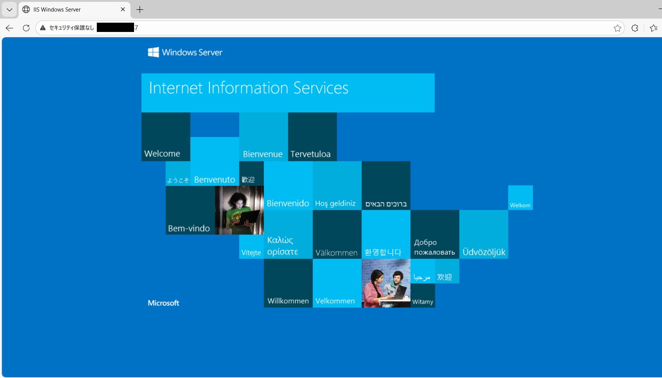The height and width of the screenshot is (378, 662).
Task: Open the Favorites list icon
Action: [x=653, y=28]
